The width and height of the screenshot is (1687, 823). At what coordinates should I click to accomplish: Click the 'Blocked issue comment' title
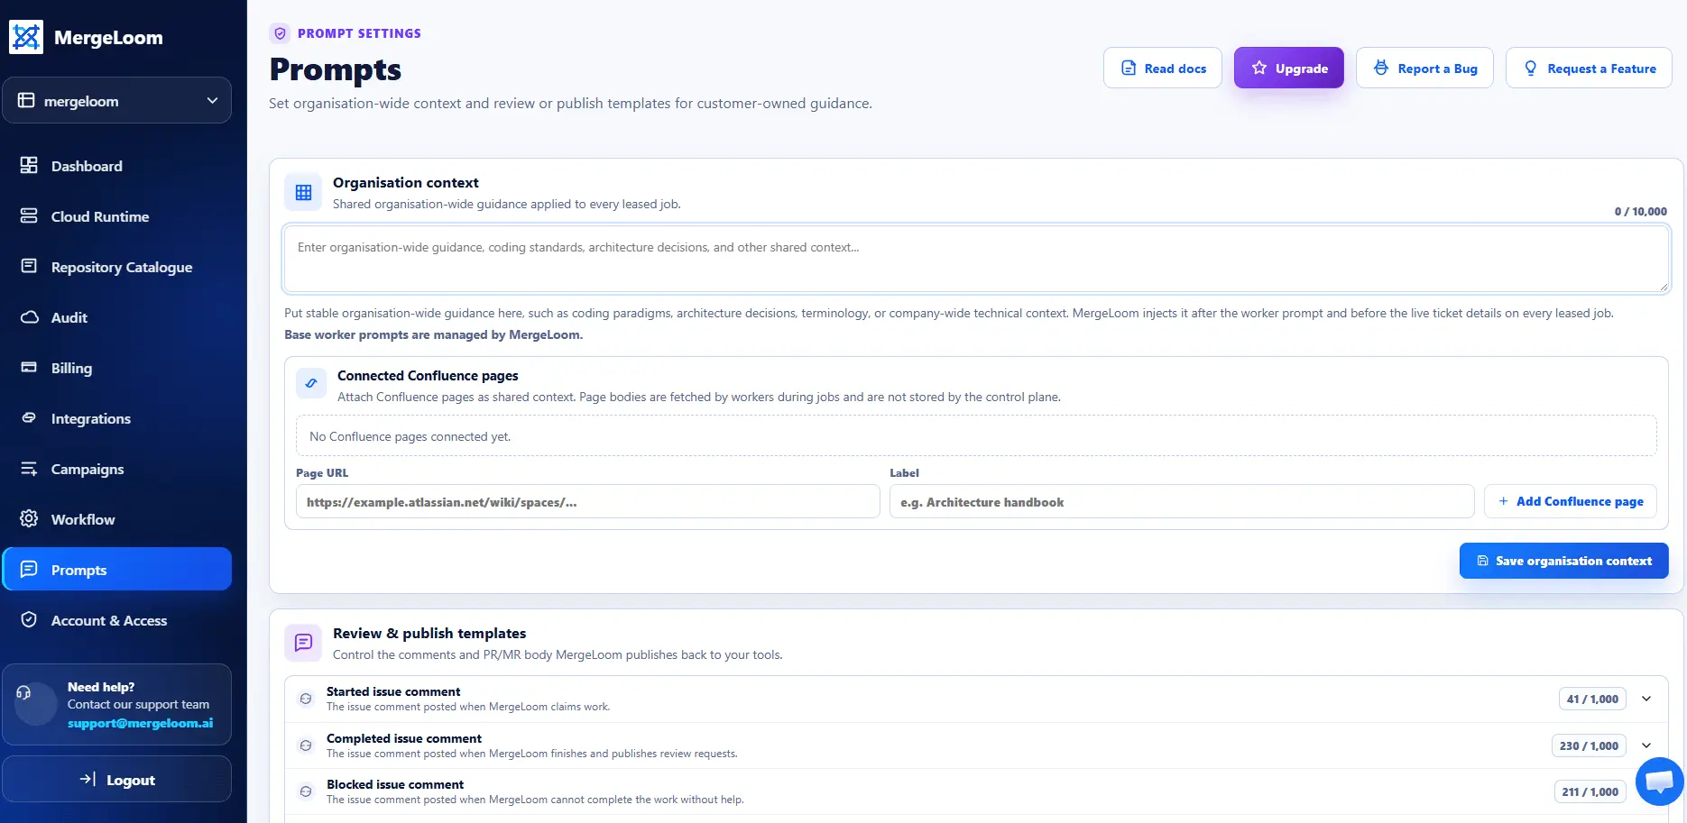395,784
